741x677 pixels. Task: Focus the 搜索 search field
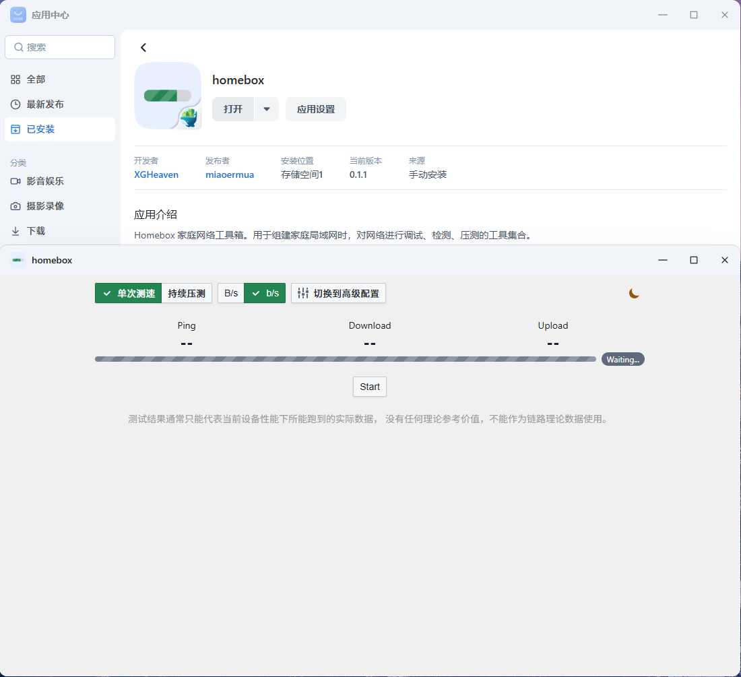coord(60,47)
